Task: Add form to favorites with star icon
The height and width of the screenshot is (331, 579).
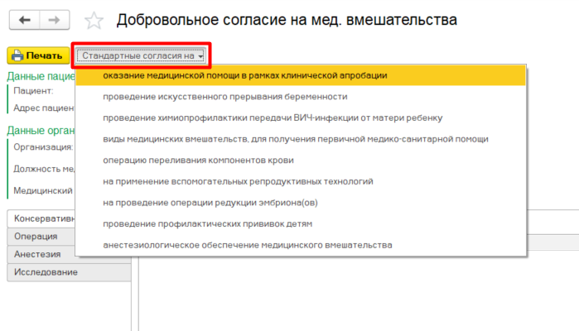Action: 95,19
